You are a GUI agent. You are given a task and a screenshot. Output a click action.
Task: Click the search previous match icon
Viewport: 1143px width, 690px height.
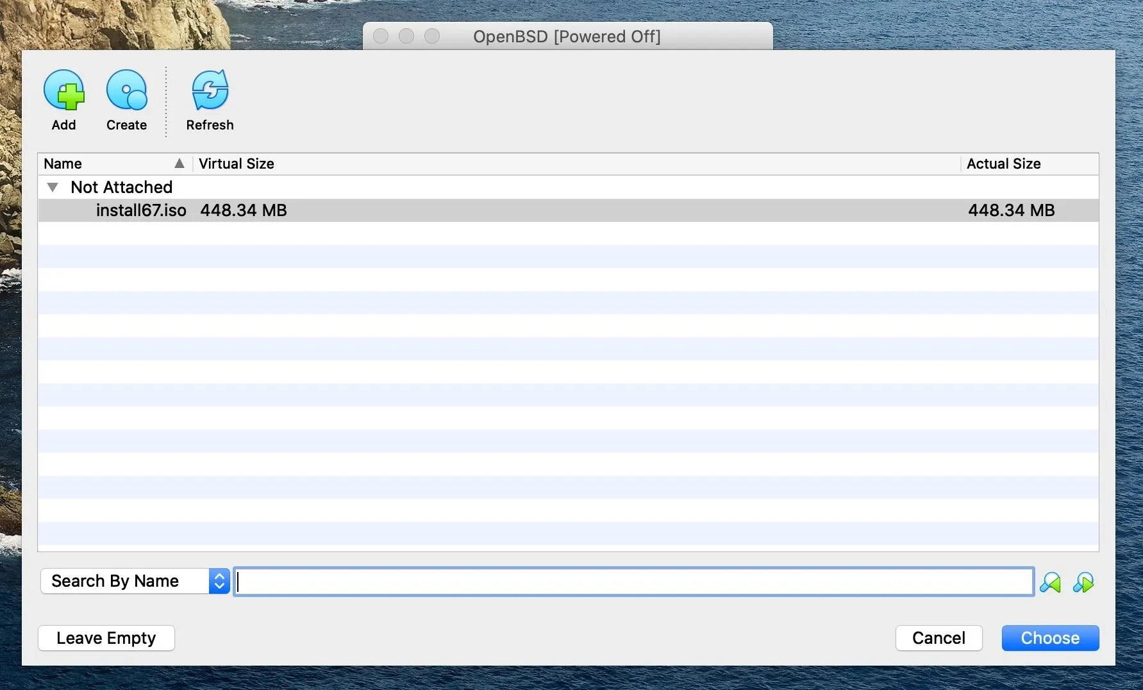click(1050, 582)
